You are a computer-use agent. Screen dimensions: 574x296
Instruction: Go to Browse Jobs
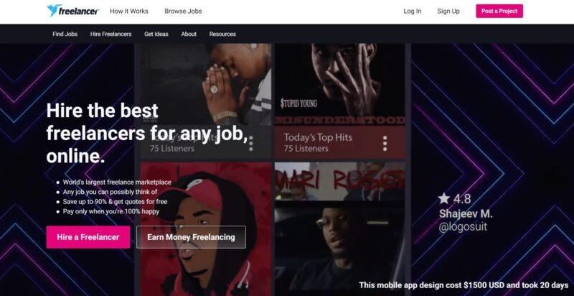[183, 11]
